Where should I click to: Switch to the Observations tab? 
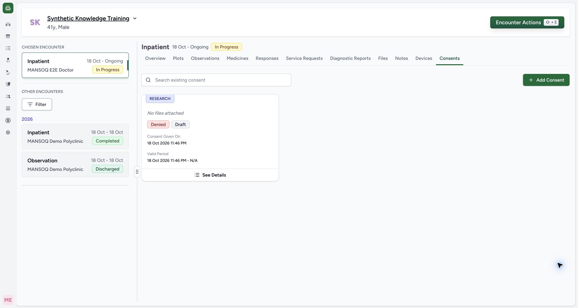205,58
